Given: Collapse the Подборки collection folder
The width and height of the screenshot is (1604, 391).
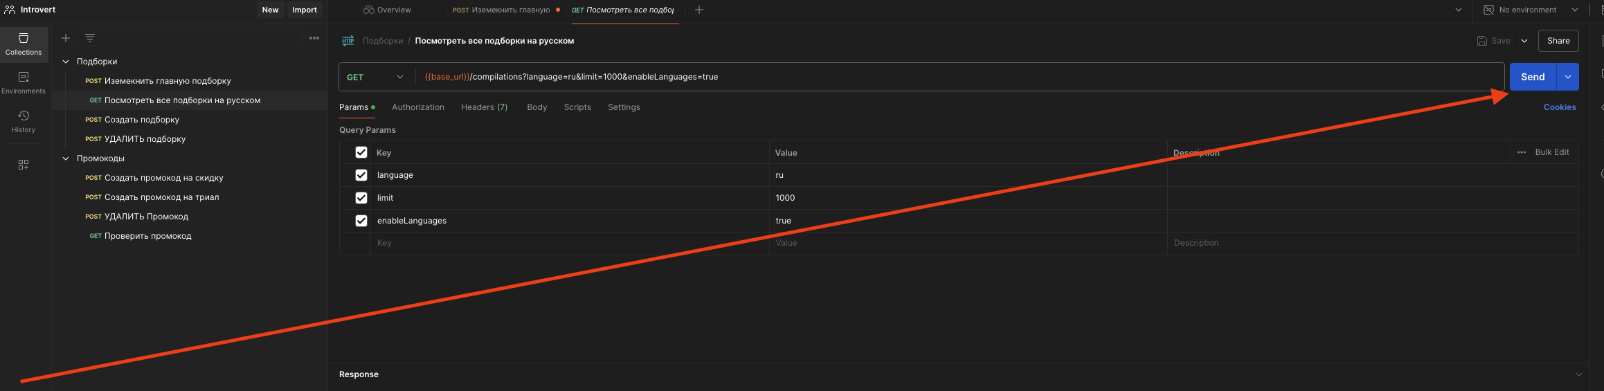Looking at the screenshot, I should coord(66,62).
